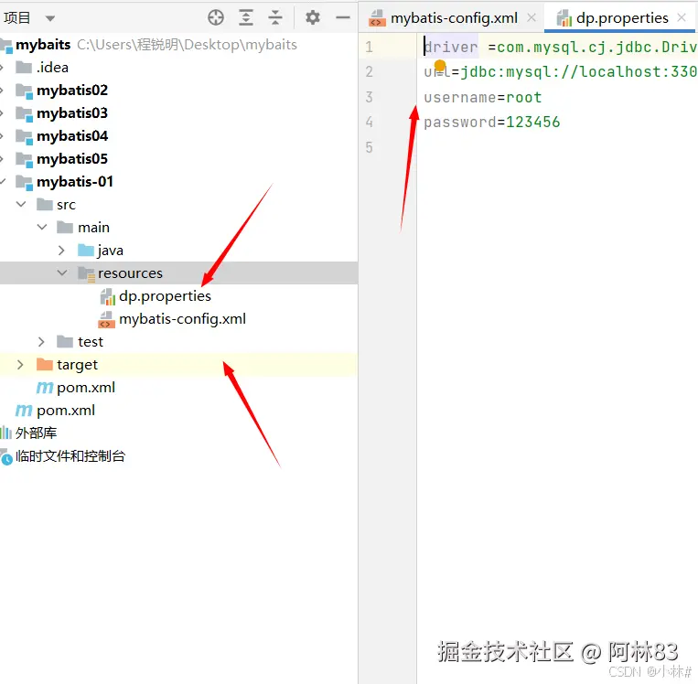Image resolution: width=698 pixels, height=684 pixels.
Task: Click the Maven icon of root pom.xml
Action: pyautogui.click(x=24, y=411)
